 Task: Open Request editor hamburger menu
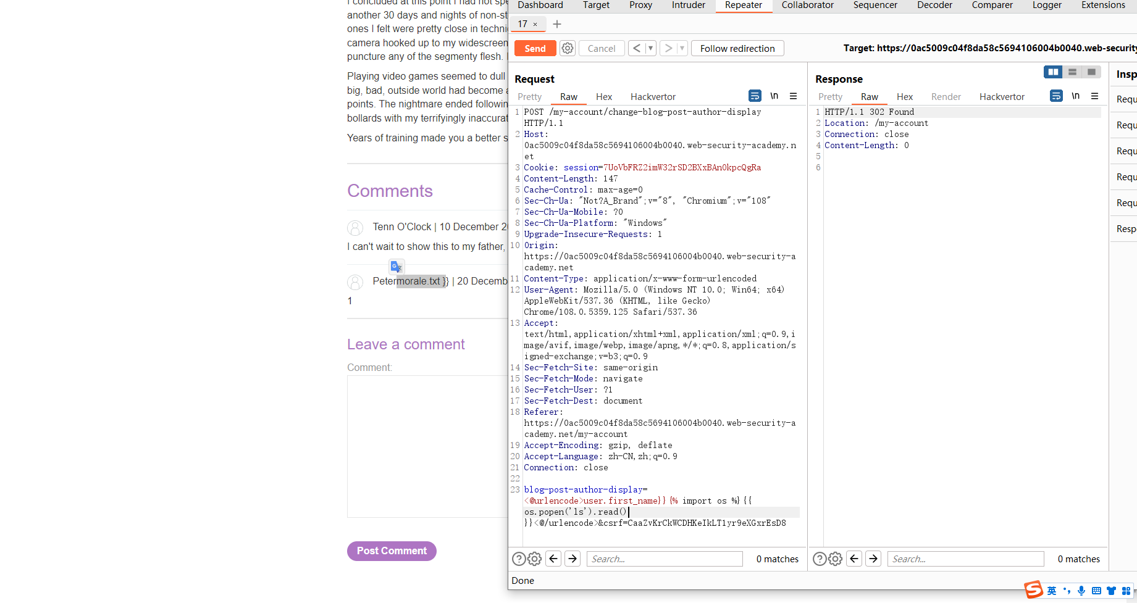794,96
